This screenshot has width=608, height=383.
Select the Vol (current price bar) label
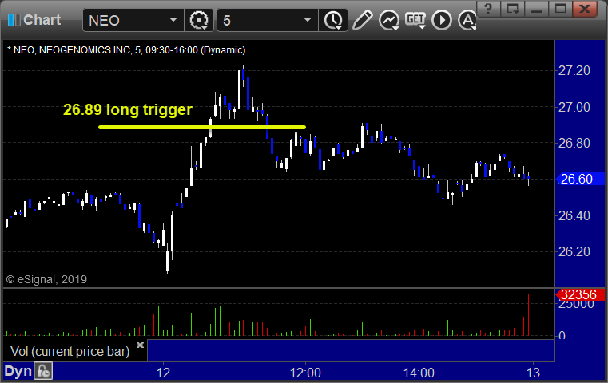click(70, 352)
